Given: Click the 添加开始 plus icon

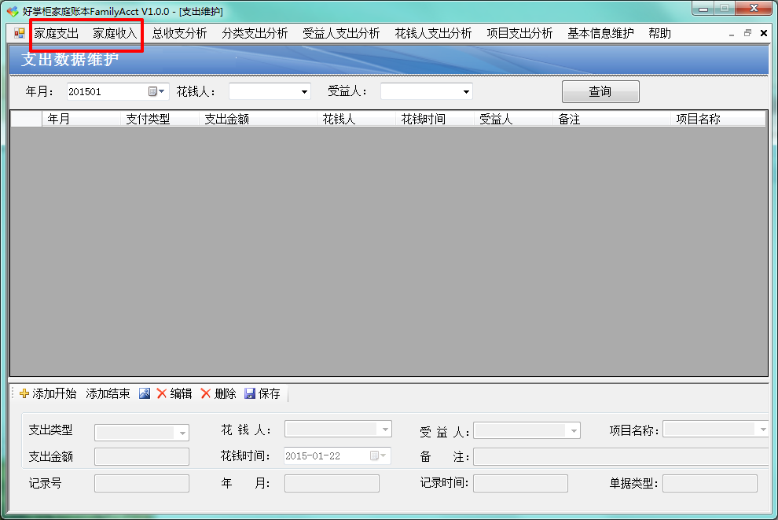Looking at the screenshot, I should click(x=24, y=394).
